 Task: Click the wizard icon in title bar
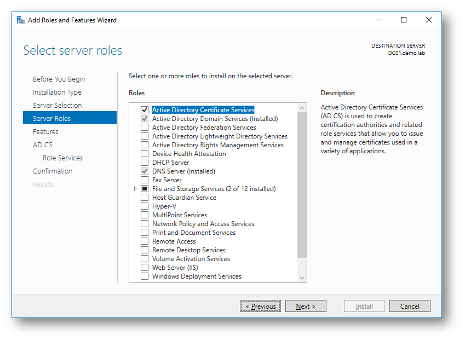21,20
